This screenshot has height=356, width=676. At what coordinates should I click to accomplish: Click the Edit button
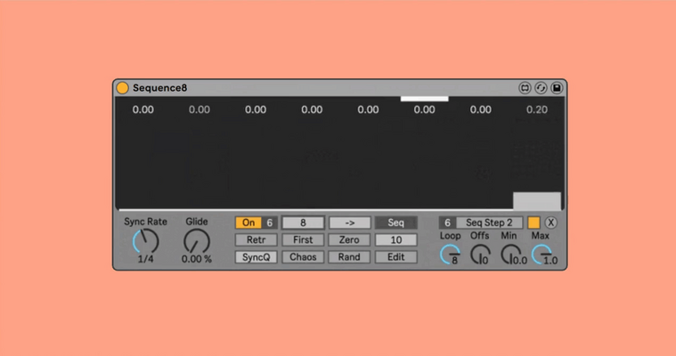(x=396, y=257)
